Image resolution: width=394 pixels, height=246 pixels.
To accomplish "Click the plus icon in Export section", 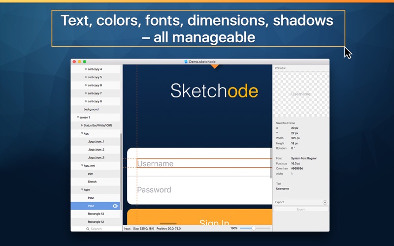I will tap(325, 202).
